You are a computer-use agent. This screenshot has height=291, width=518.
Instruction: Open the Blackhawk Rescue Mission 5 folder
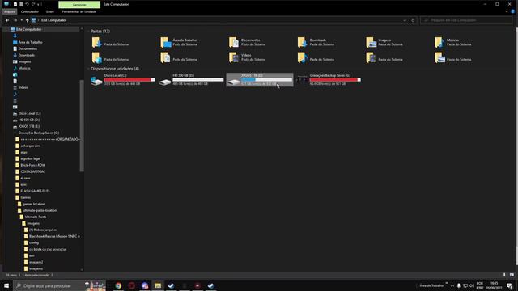(54, 236)
